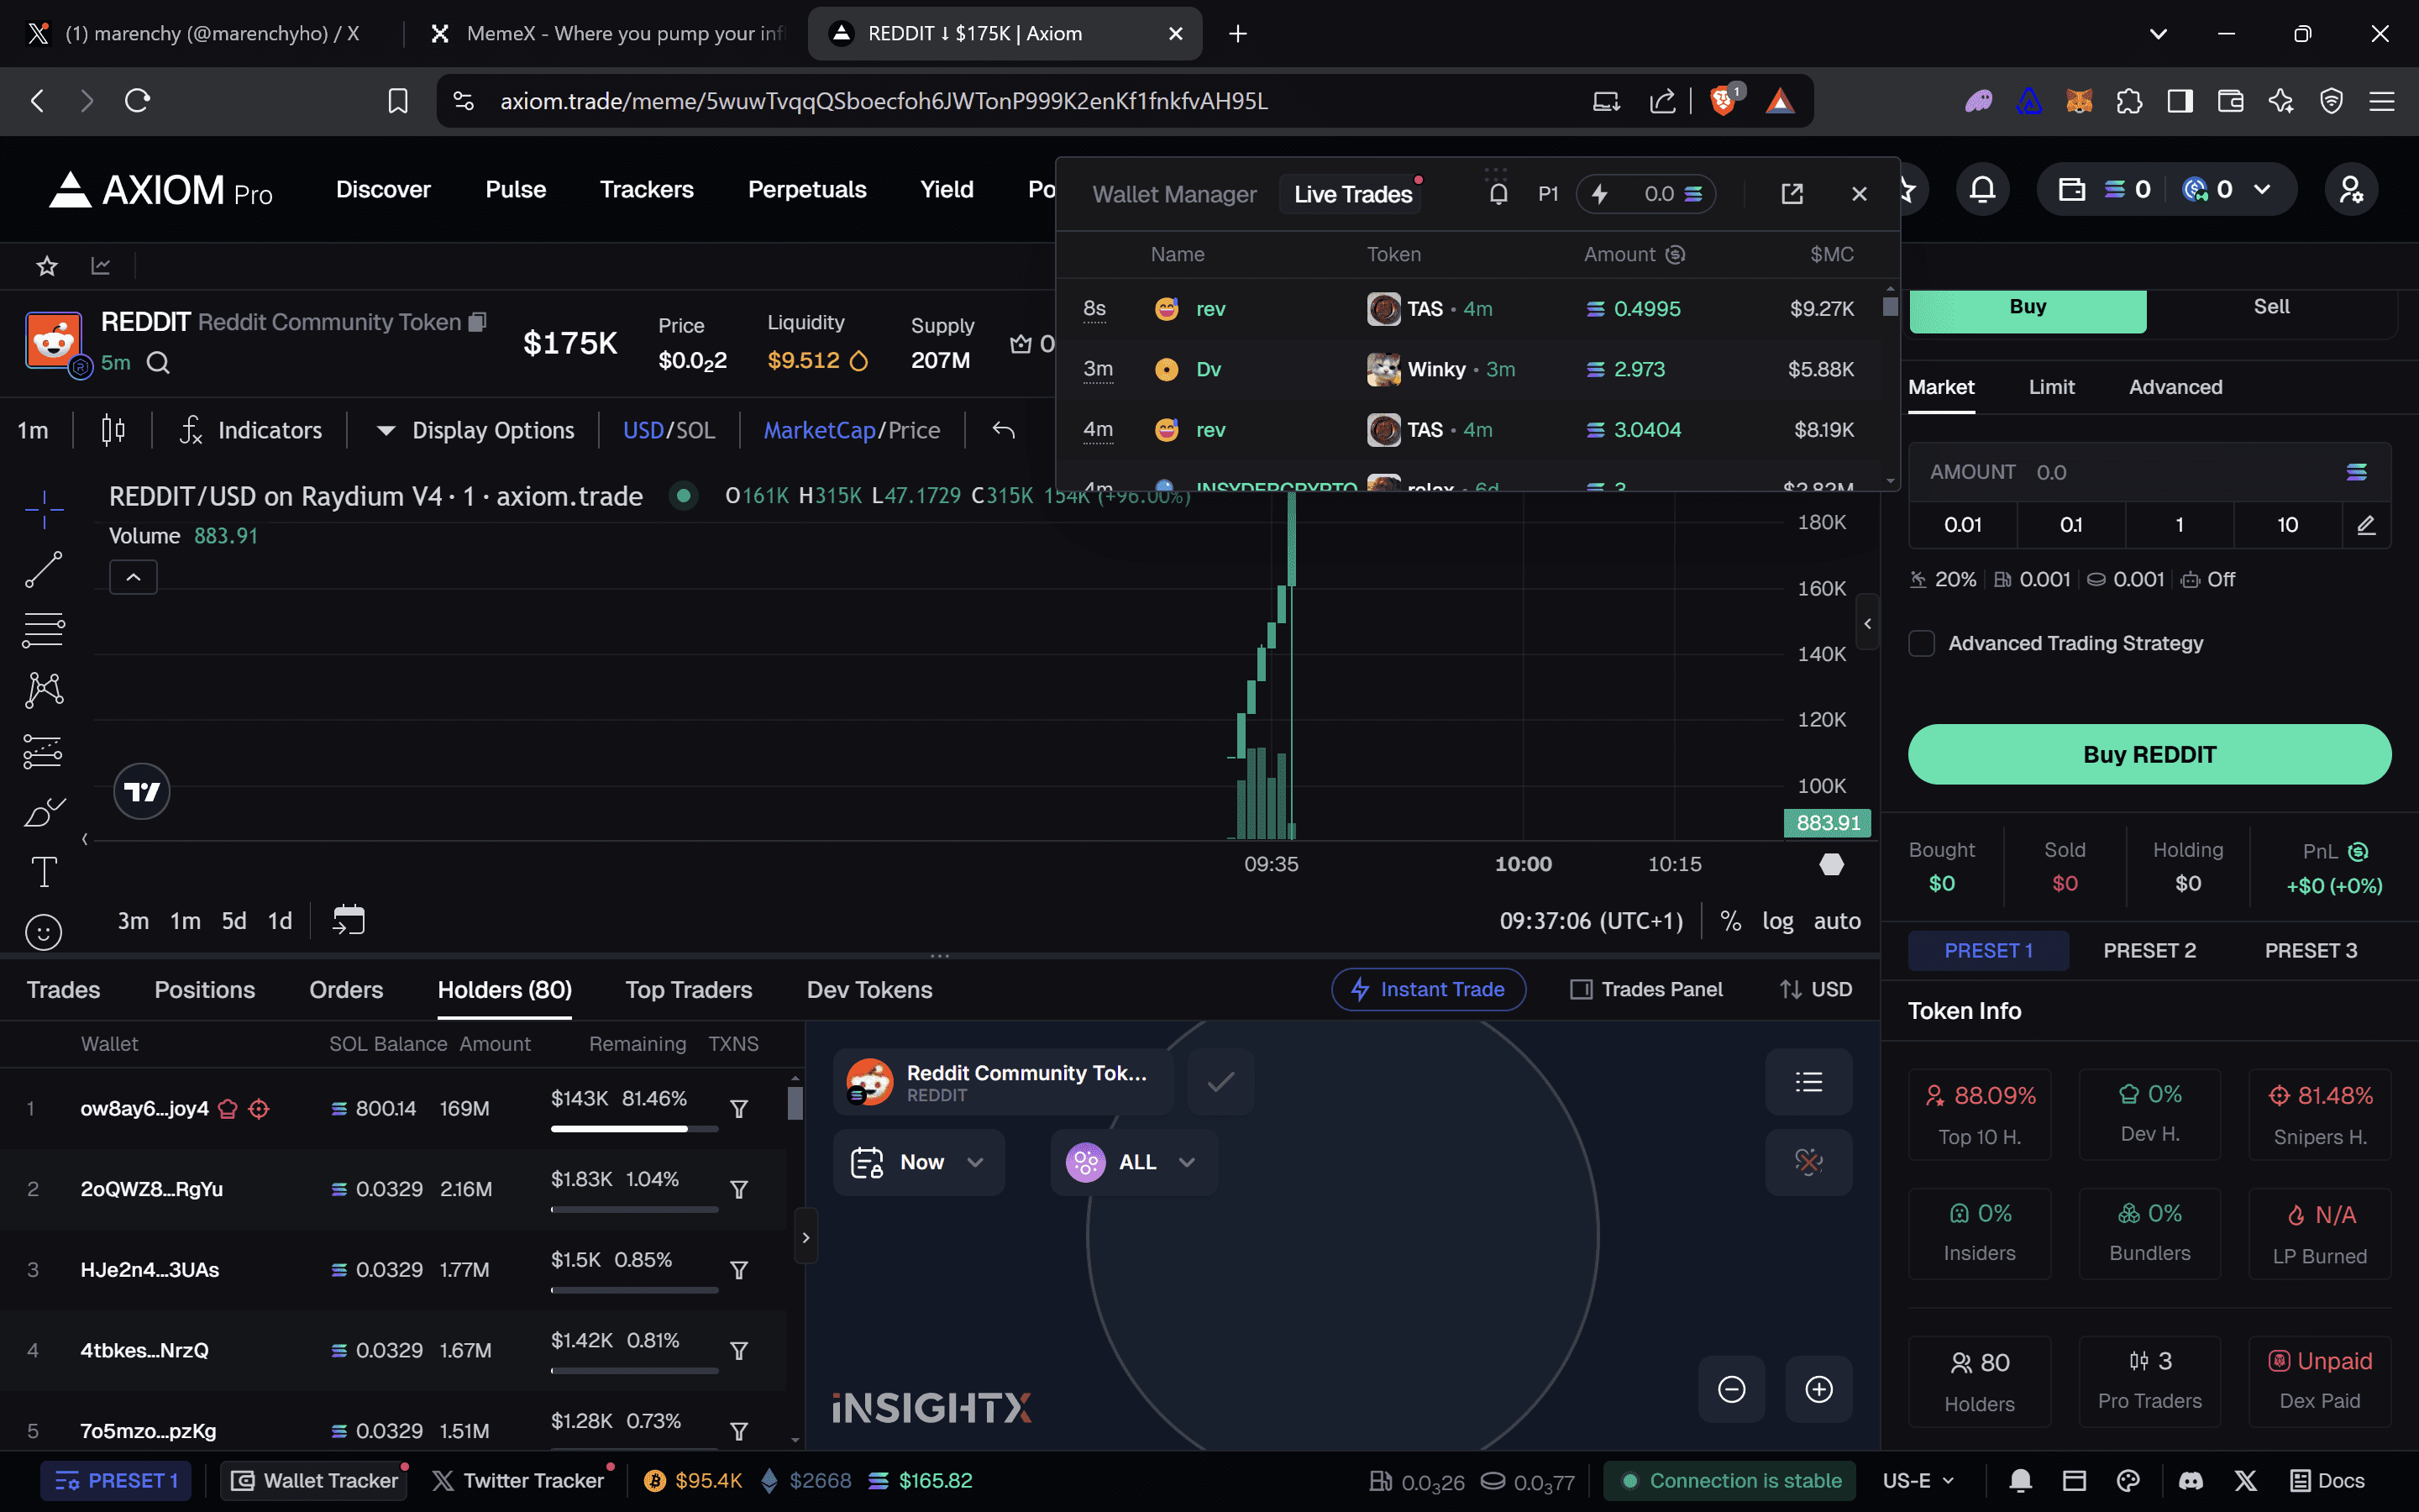This screenshot has height=1512, width=2419.
Task: Switch to the Top Traders tab
Action: pyautogui.click(x=689, y=990)
